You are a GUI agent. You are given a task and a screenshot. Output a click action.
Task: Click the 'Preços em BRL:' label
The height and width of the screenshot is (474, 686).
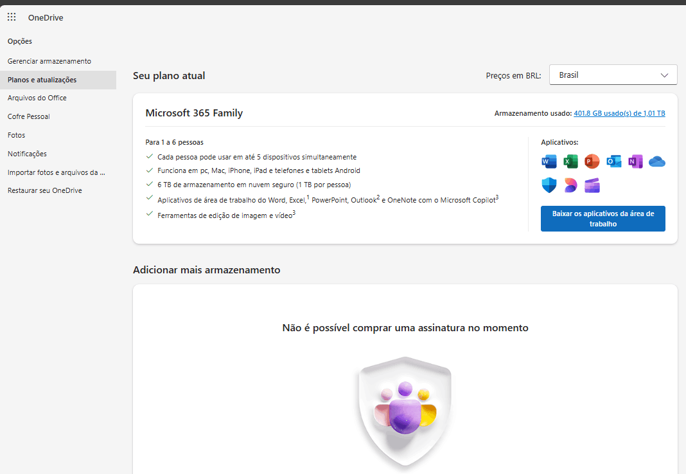[x=513, y=75]
